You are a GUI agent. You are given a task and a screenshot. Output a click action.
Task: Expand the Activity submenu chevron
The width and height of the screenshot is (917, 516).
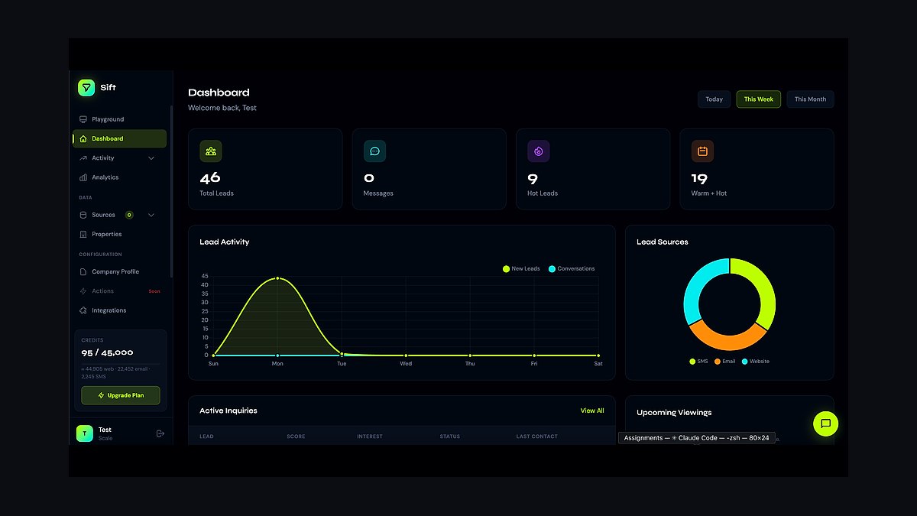(151, 158)
